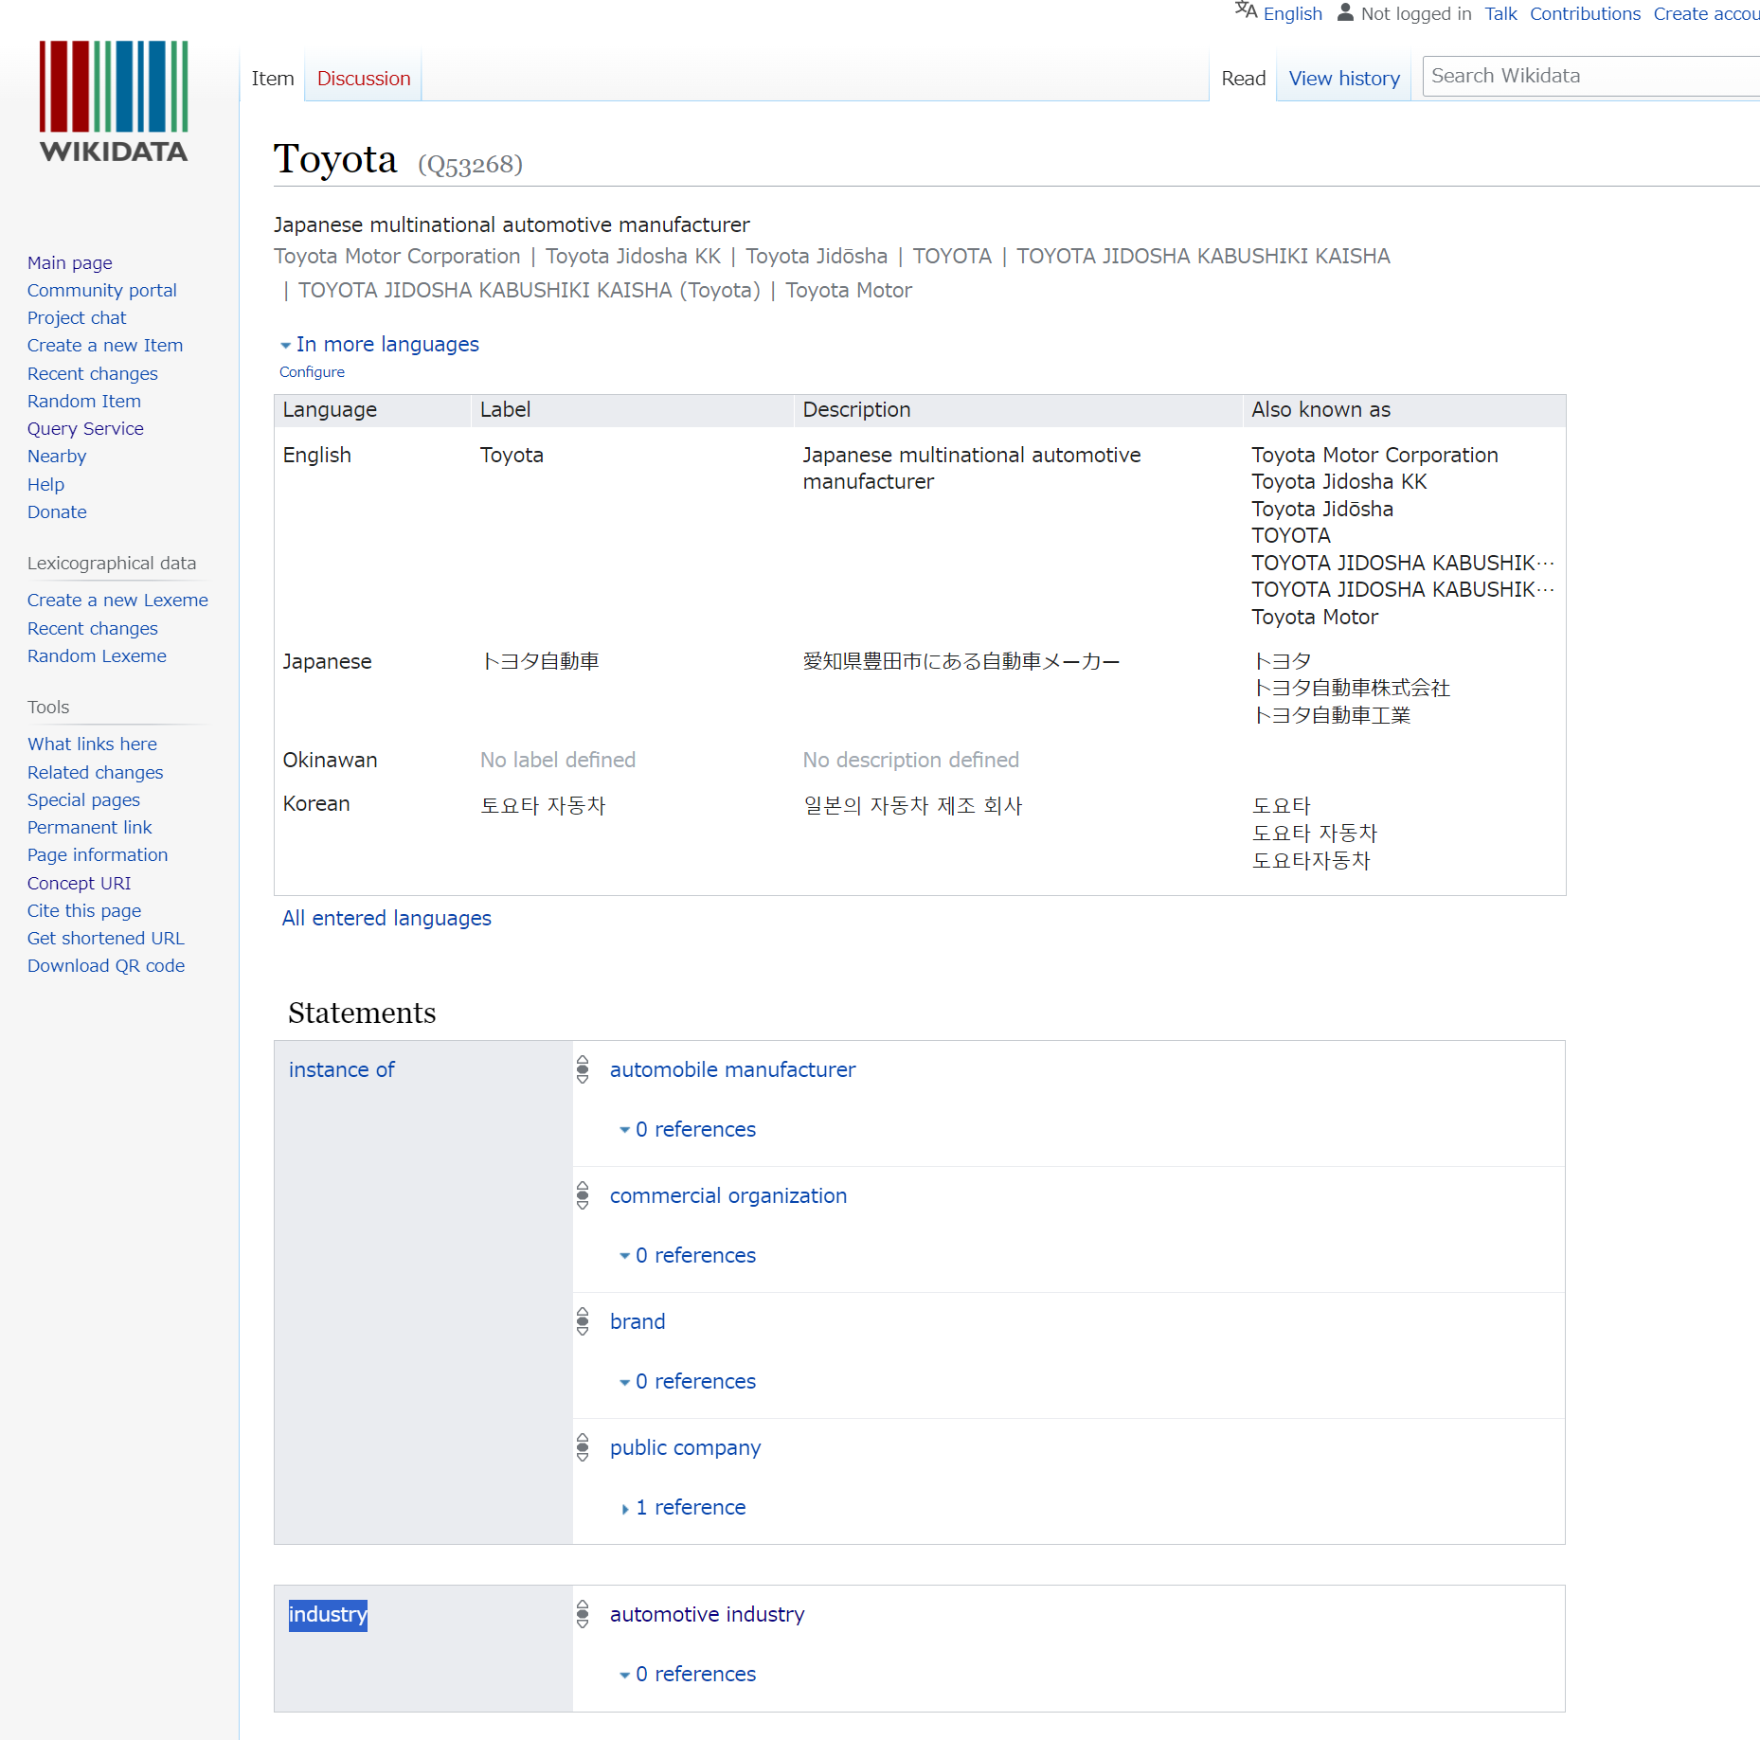Click the Donate link

point(57,511)
